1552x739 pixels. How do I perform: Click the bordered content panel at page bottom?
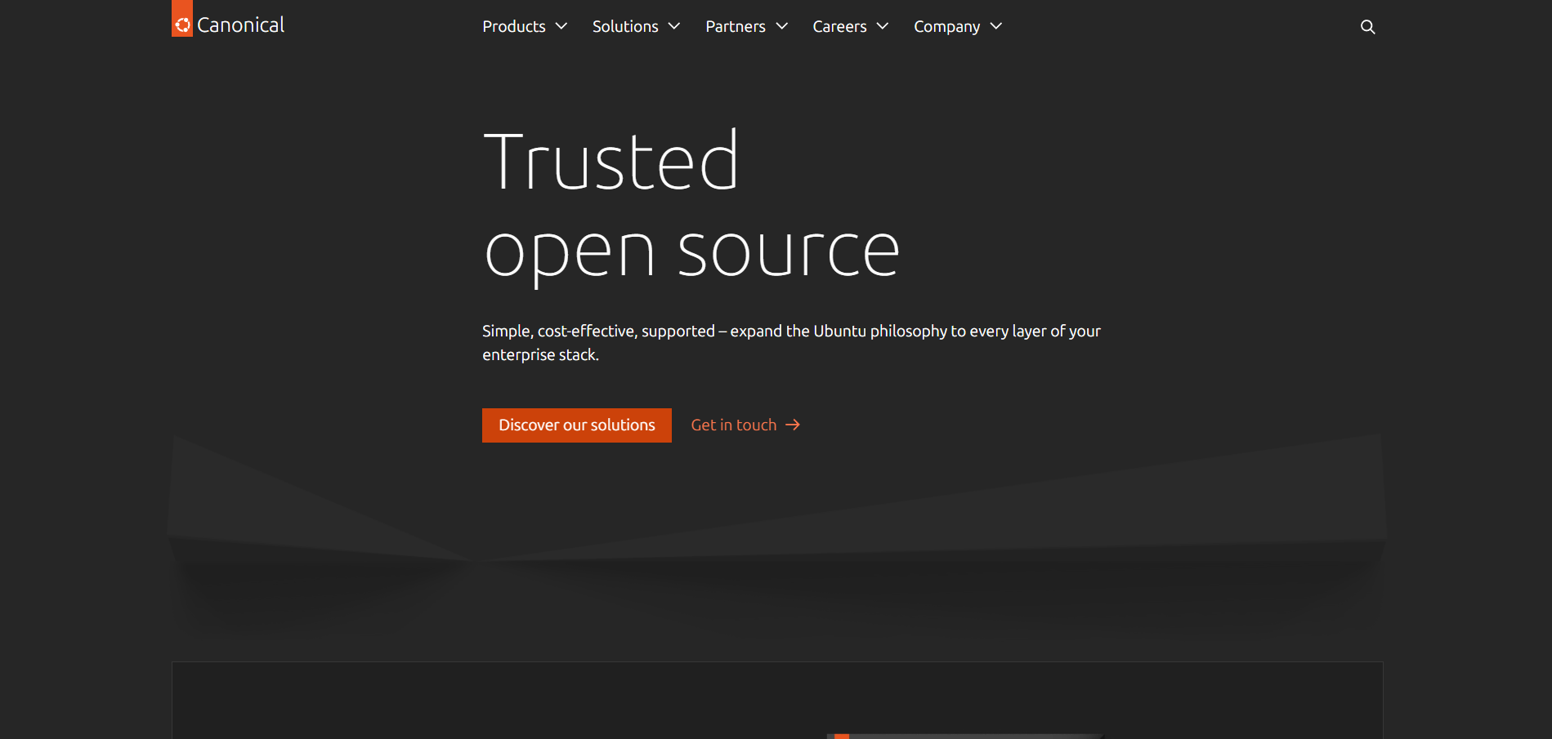(x=776, y=702)
